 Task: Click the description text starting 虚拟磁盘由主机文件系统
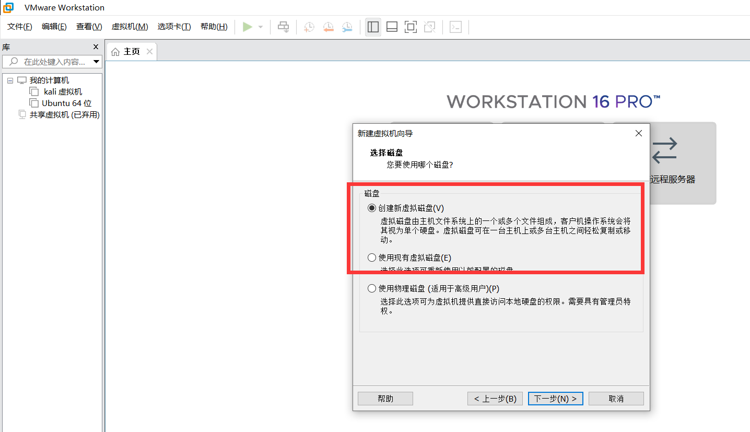[x=506, y=230]
